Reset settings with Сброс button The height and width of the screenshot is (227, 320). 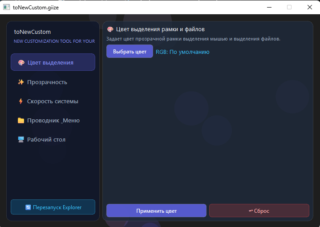pos(259,211)
